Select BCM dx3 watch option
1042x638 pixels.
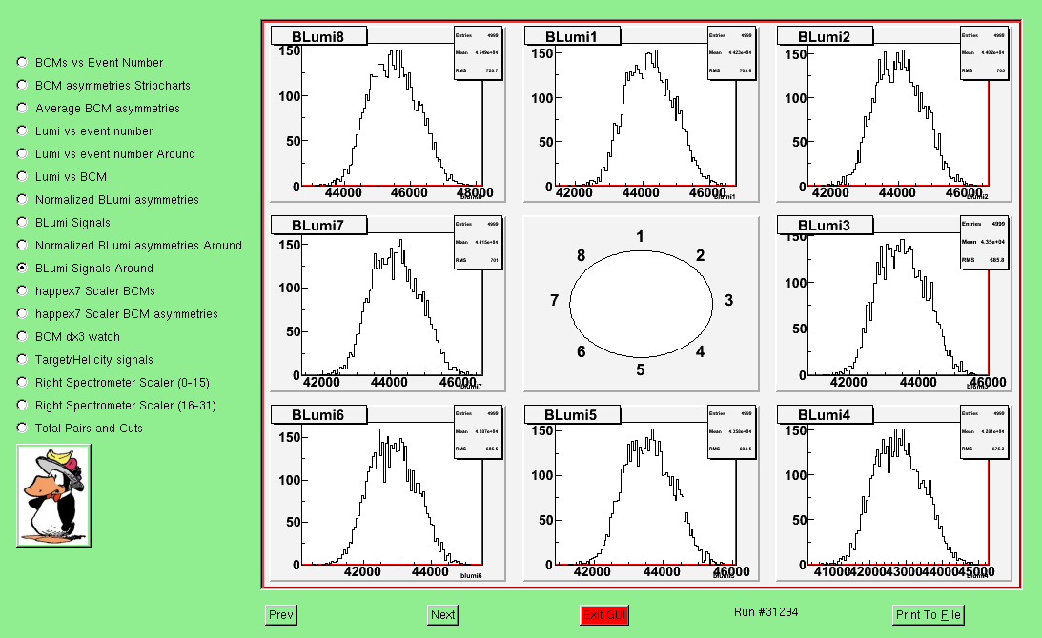coord(22,336)
